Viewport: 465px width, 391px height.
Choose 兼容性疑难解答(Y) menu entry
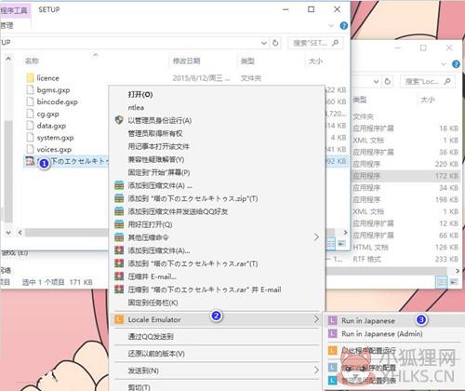(x=156, y=159)
